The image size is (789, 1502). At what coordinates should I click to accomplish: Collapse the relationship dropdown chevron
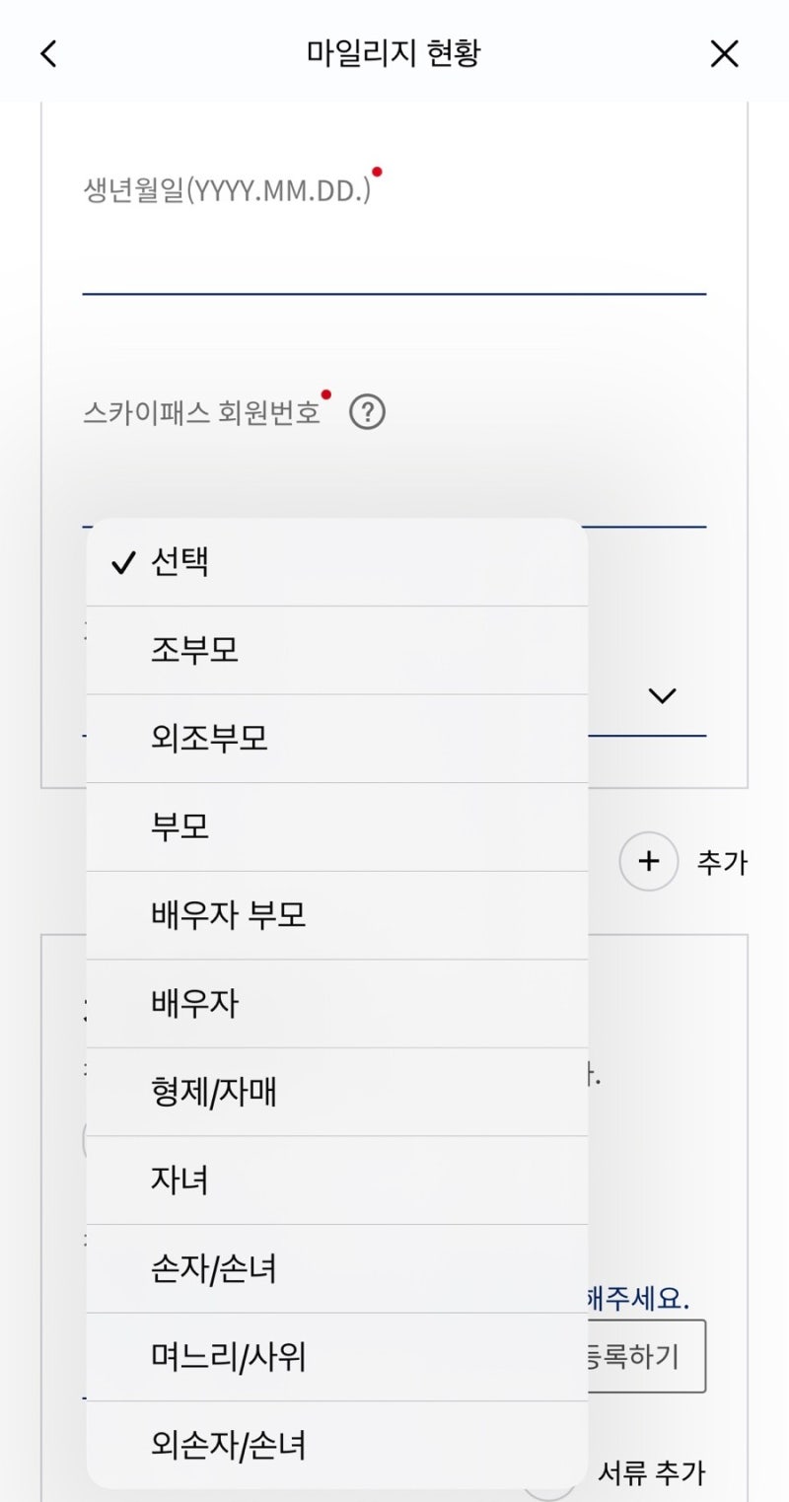tap(662, 696)
